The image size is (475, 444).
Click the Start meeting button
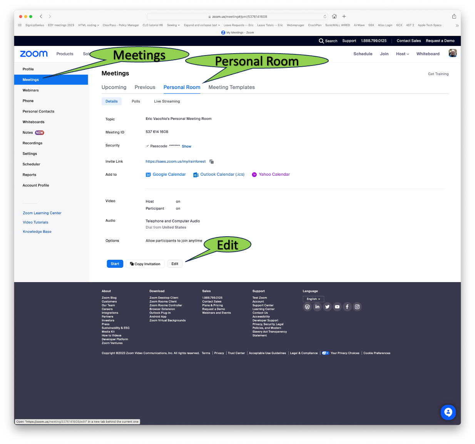point(115,264)
